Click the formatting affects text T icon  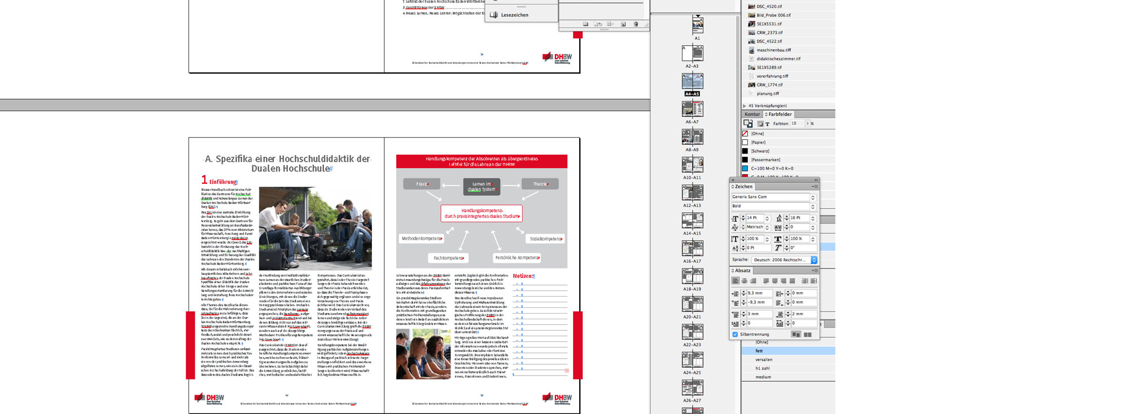[767, 124]
